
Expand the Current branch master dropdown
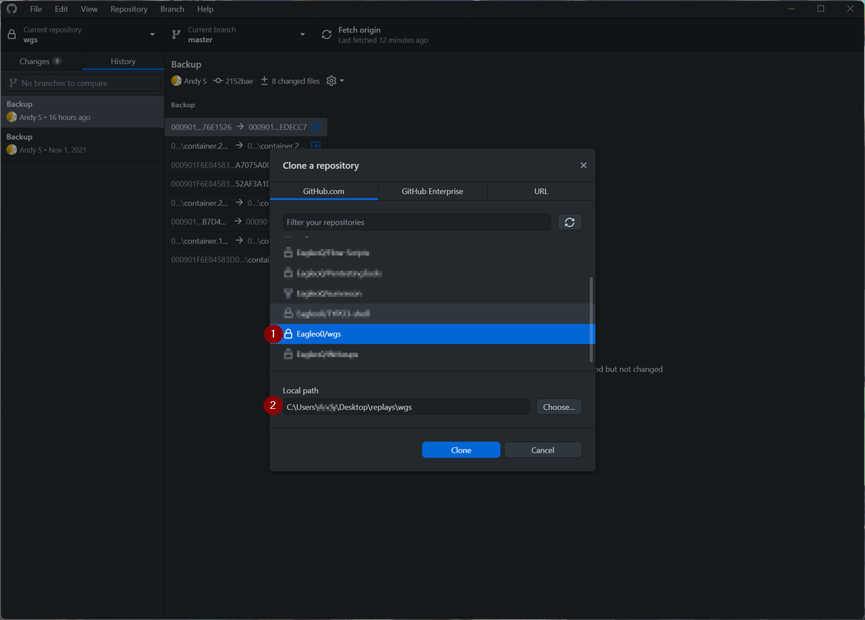coord(239,34)
